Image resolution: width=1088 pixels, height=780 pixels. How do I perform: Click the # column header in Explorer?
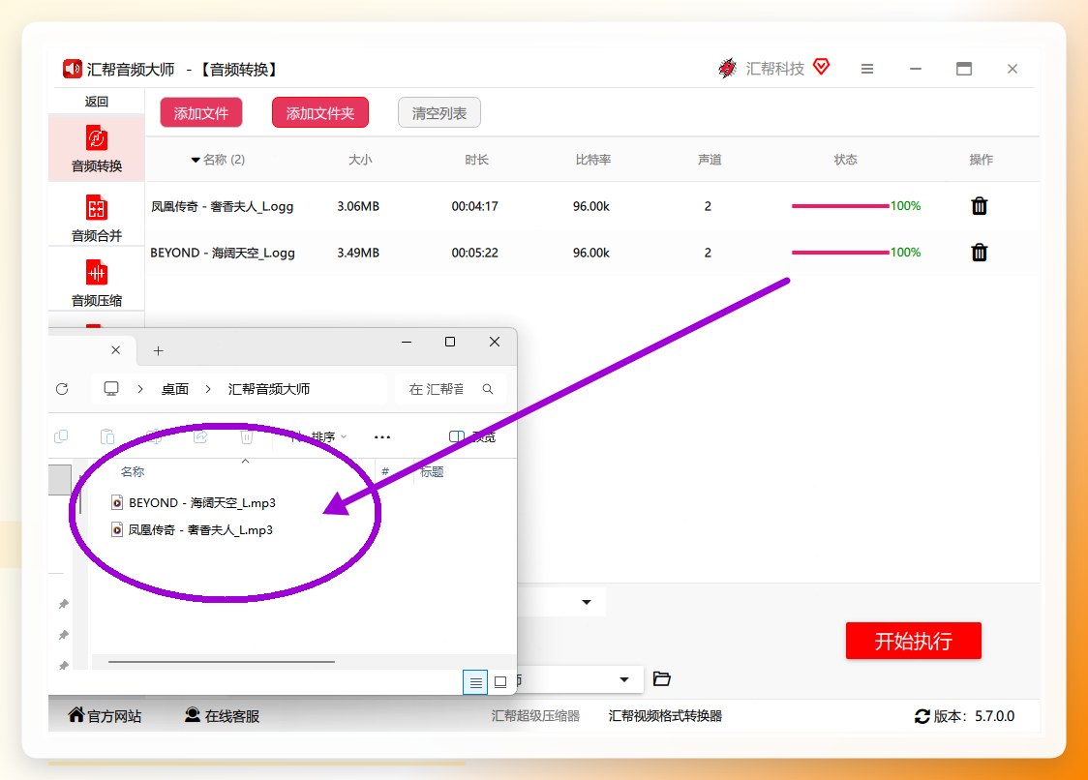(385, 472)
